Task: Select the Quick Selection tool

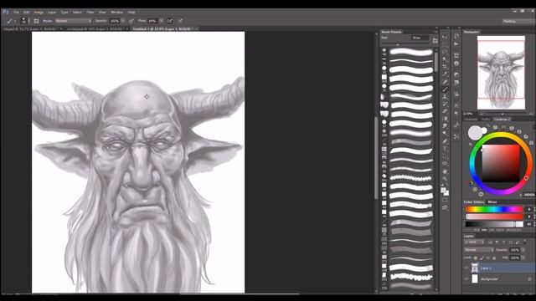Action: (445, 59)
